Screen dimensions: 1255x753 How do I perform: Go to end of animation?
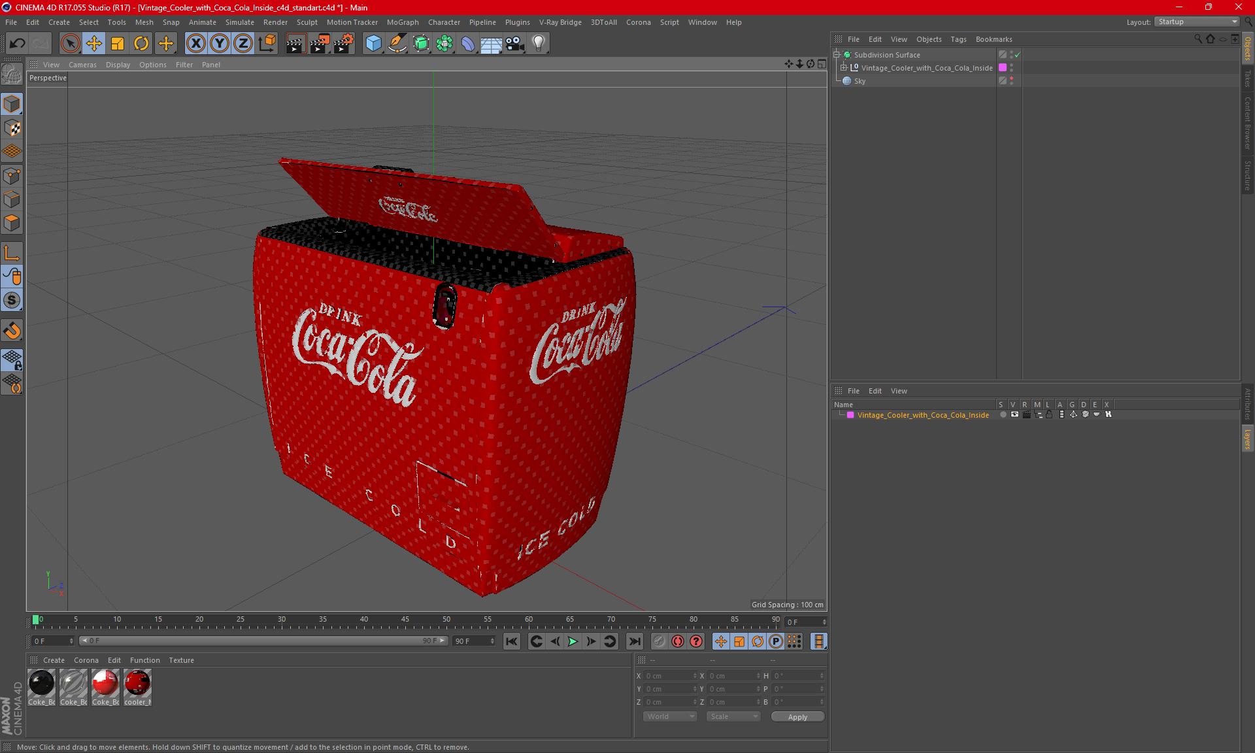tap(634, 641)
